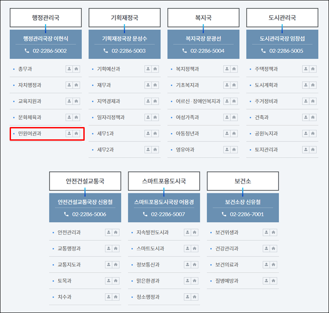The height and width of the screenshot is (313, 329).
Task: Click the 행정관리국장 이현식 title text
Action: (x=46, y=39)
